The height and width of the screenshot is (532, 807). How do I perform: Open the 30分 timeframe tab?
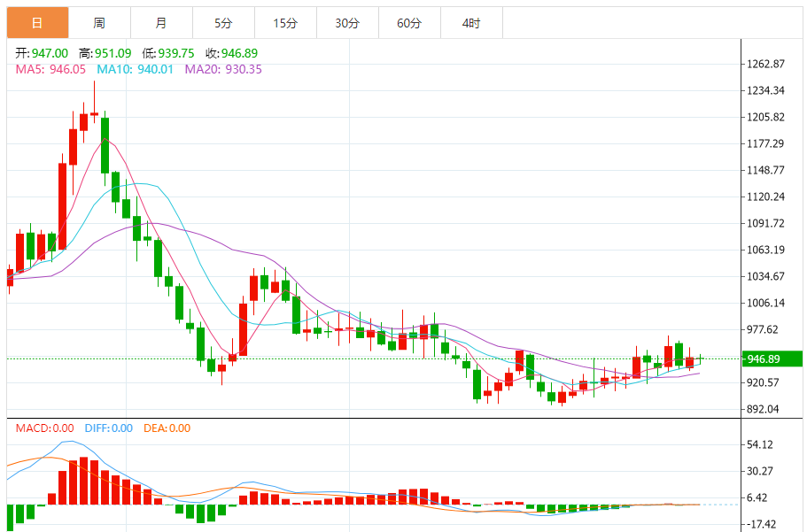347,23
